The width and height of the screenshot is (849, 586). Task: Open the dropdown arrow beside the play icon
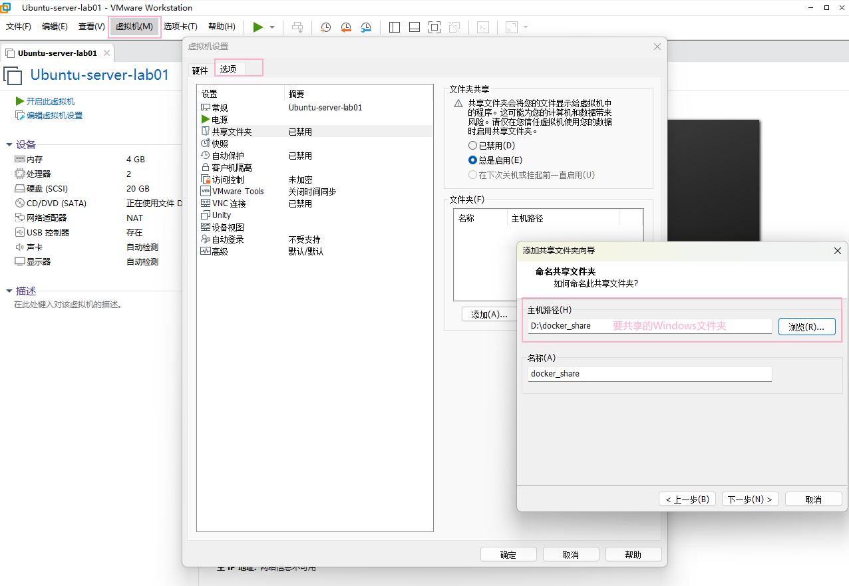pos(272,27)
